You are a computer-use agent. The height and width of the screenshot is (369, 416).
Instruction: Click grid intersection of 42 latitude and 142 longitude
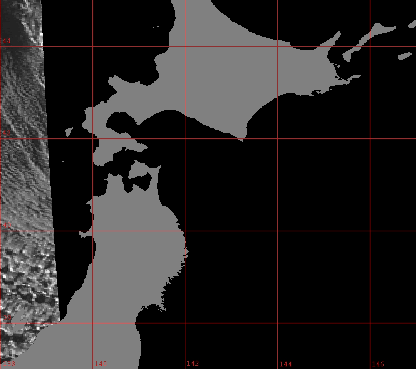(185, 139)
